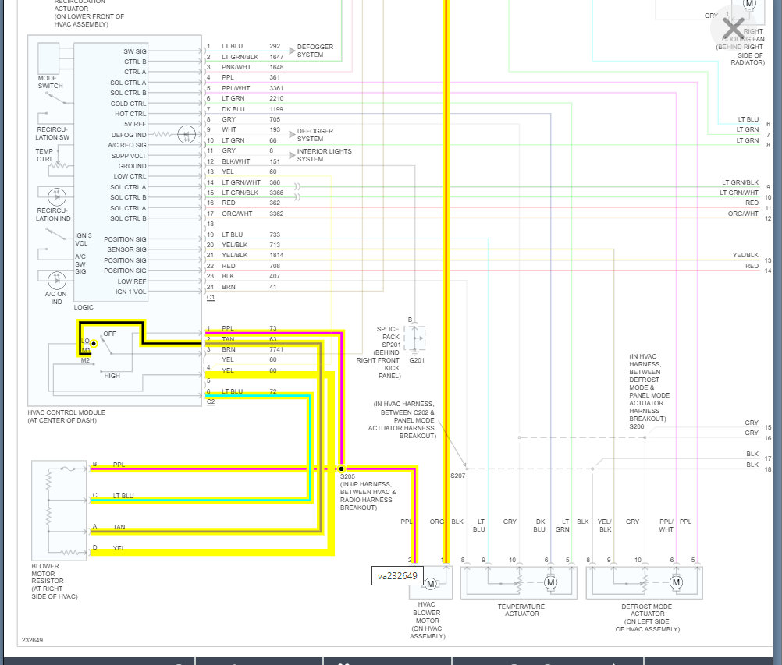Click the IGN 1 VOL label
This screenshot has height=665, width=782.
[x=130, y=292]
